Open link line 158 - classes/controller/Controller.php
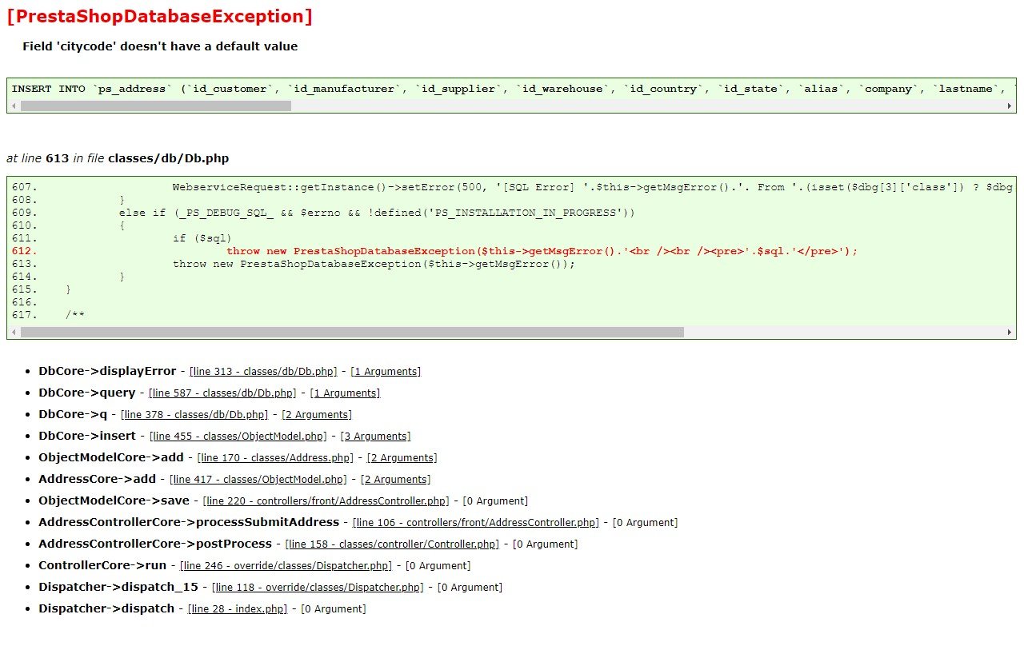Screen dimensions: 1024x650 click(392, 544)
